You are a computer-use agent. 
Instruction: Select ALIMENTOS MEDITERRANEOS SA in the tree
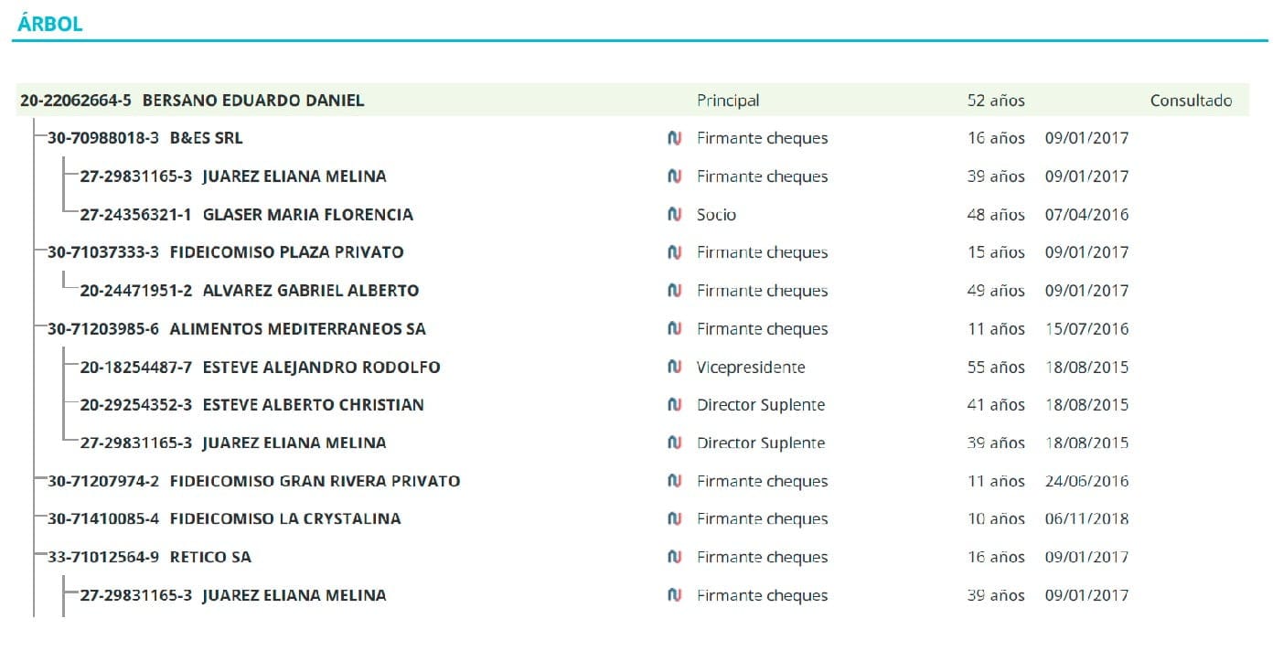tap(297, 329)
